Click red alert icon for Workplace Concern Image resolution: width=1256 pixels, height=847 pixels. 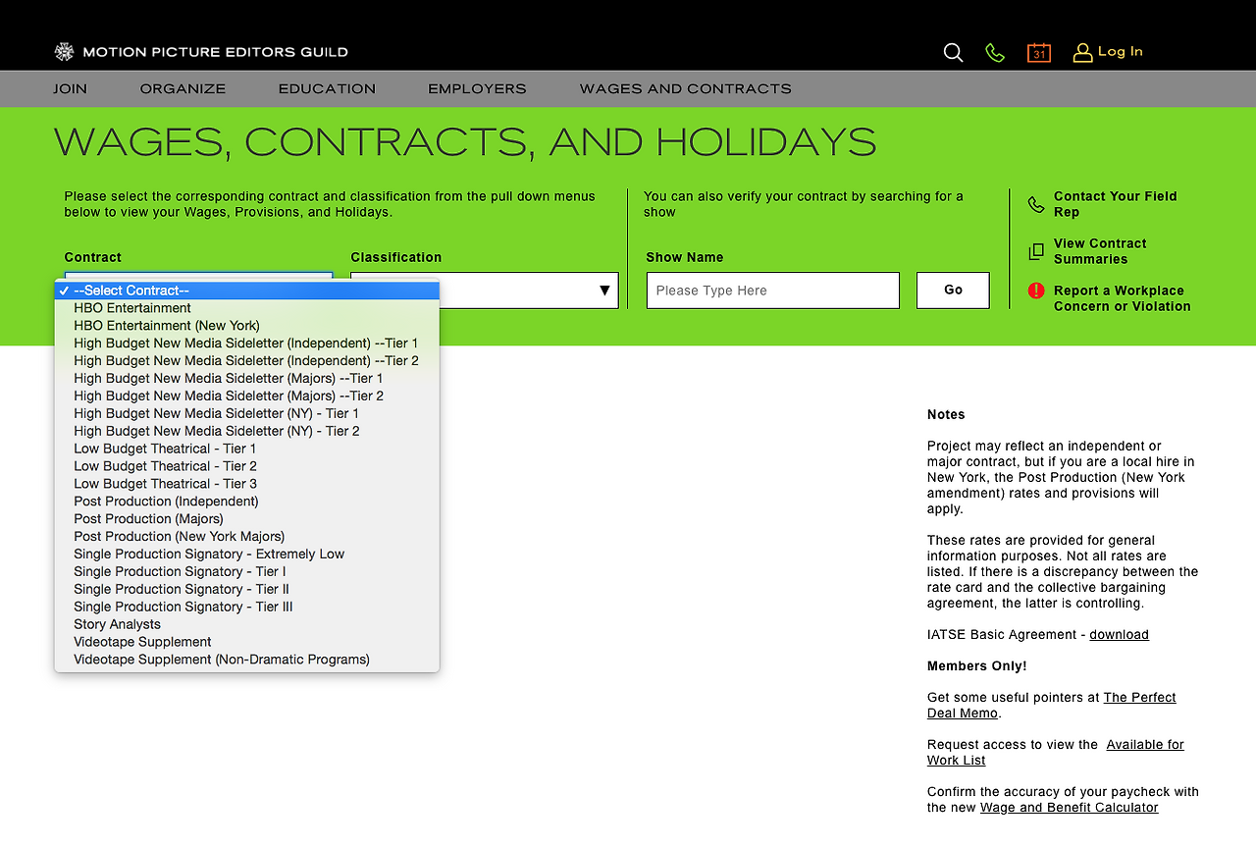click(x=1036, y=291)
